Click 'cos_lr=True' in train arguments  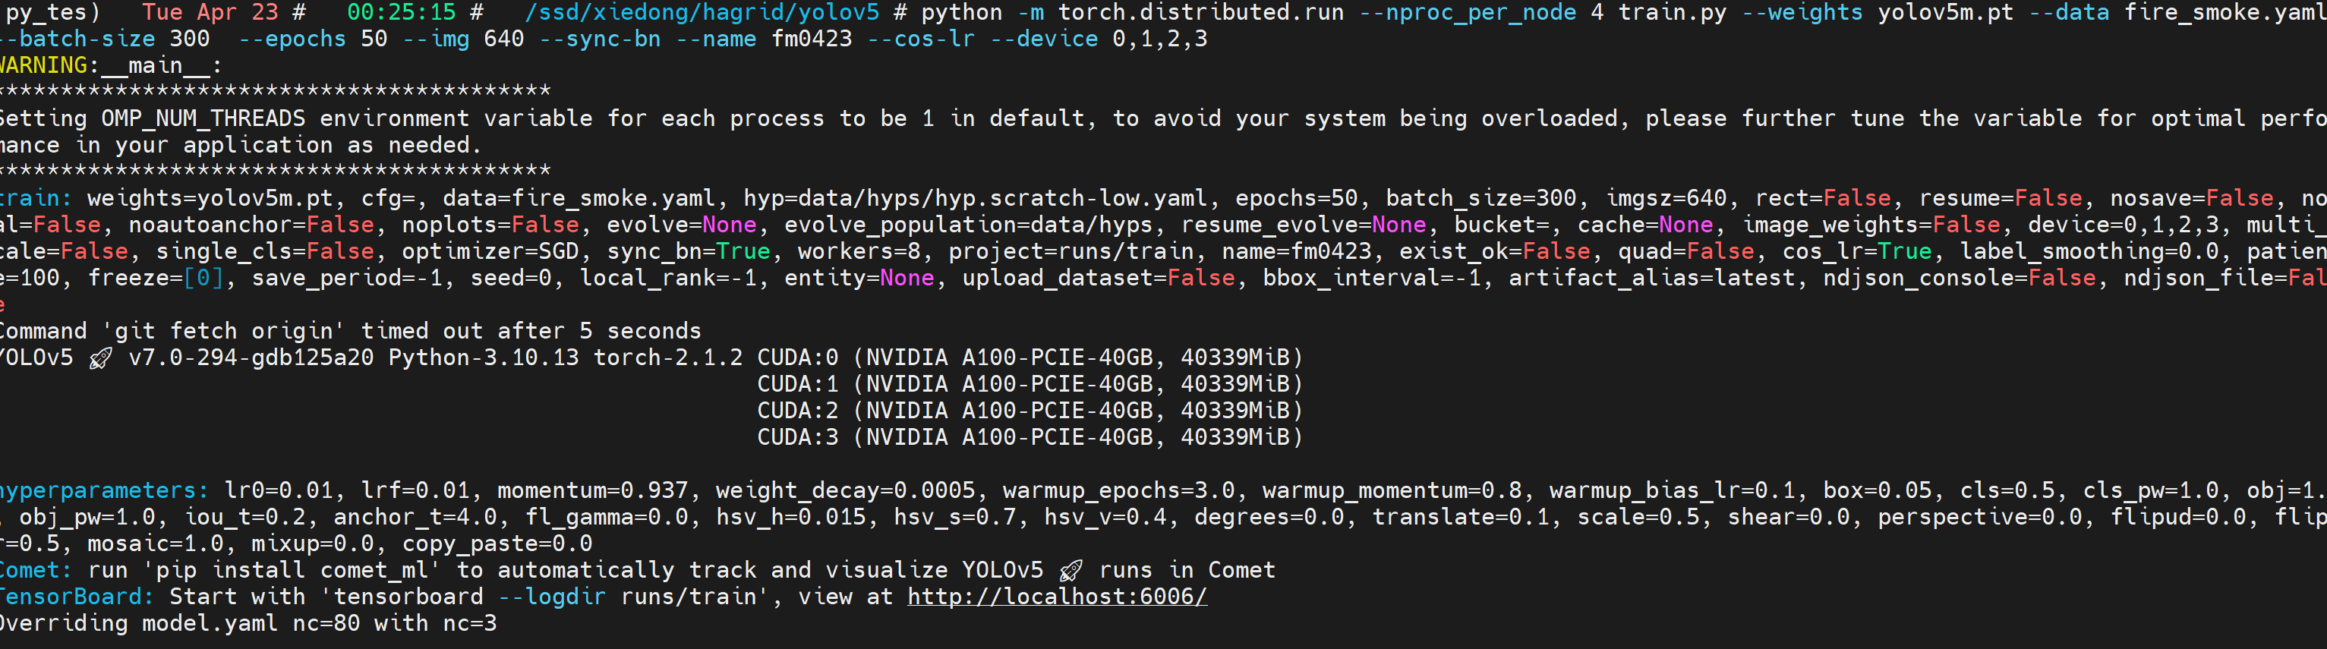(1857, 252)
